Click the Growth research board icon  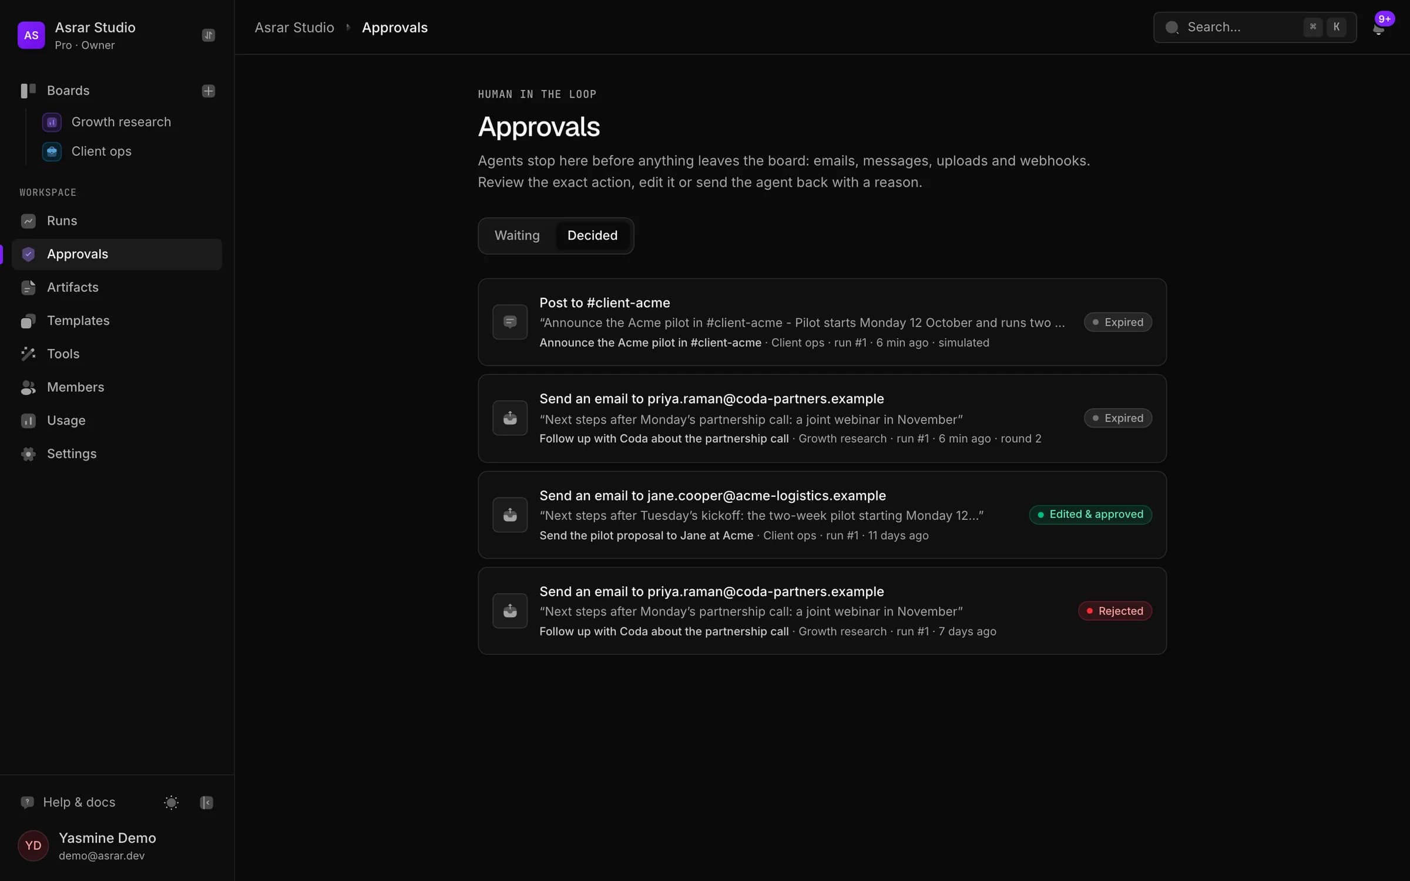(52, 122)
